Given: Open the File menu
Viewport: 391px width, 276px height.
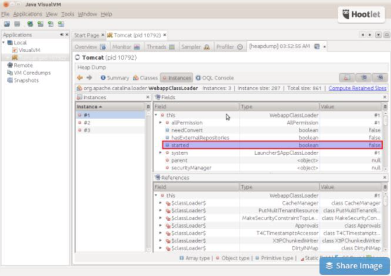Looking at the screenshot, I should click(5, 14).
